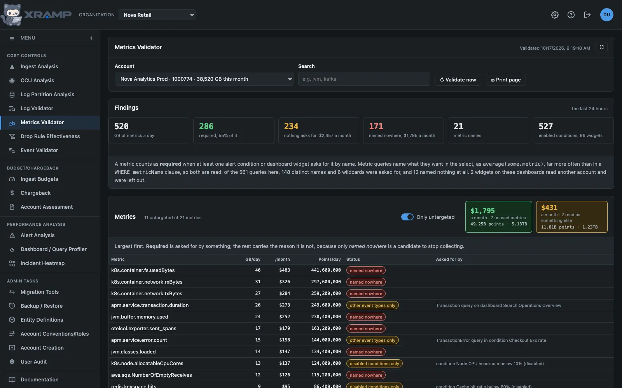Click the Print page button
This screenshot has height=388, width=622.
(x=506, y=80)
